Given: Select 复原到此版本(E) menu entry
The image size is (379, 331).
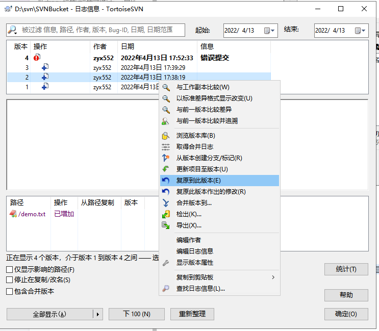Looking at the screenshot, I should pos(219,181).
